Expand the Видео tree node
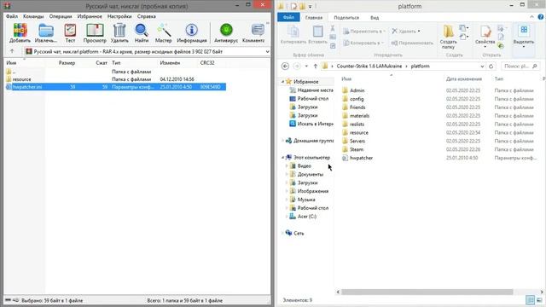The image size is (546, 307). 287,166
